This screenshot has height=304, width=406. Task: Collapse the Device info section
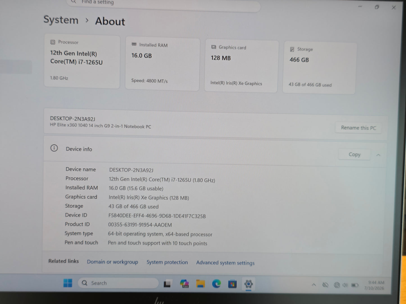pos(378,155)
